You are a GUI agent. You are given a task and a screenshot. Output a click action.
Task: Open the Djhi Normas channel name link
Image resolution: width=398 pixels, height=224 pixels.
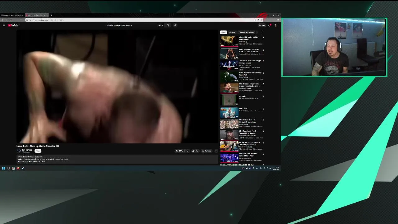(27, 150)
